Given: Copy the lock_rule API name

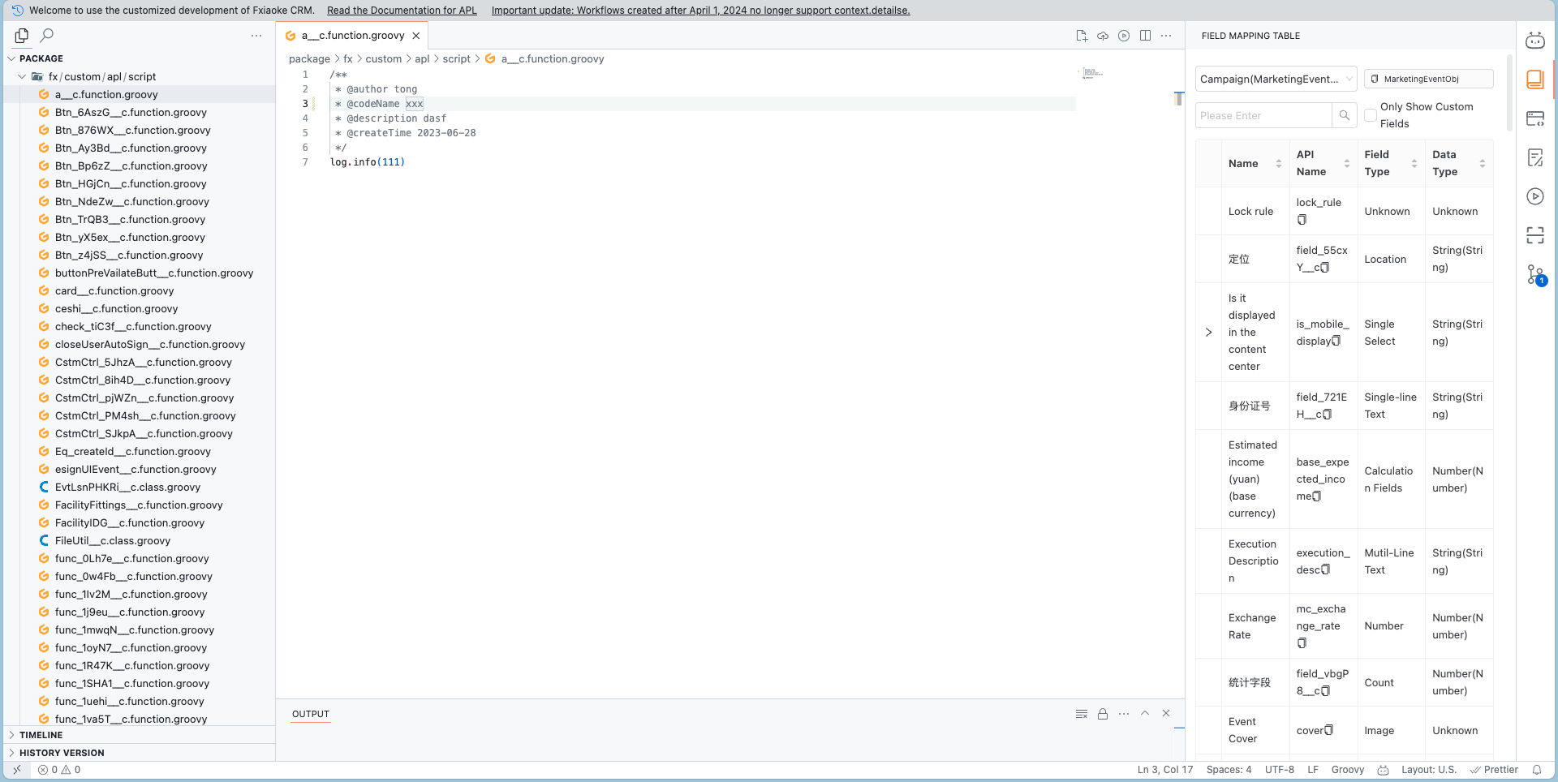Looking at the screenshot, I should pos(1302,220).
